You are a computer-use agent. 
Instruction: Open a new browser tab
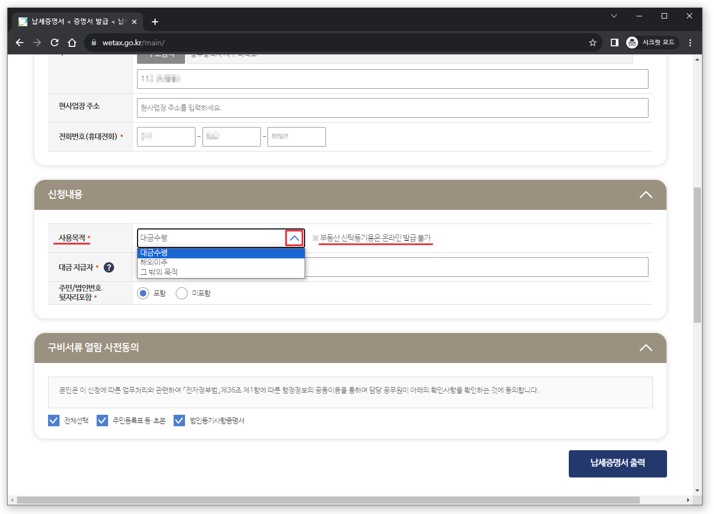[155, 22]
